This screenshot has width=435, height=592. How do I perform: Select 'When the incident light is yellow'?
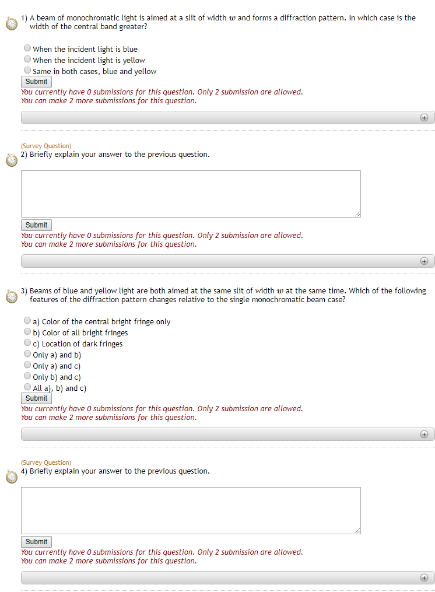[x=27, y=59]
